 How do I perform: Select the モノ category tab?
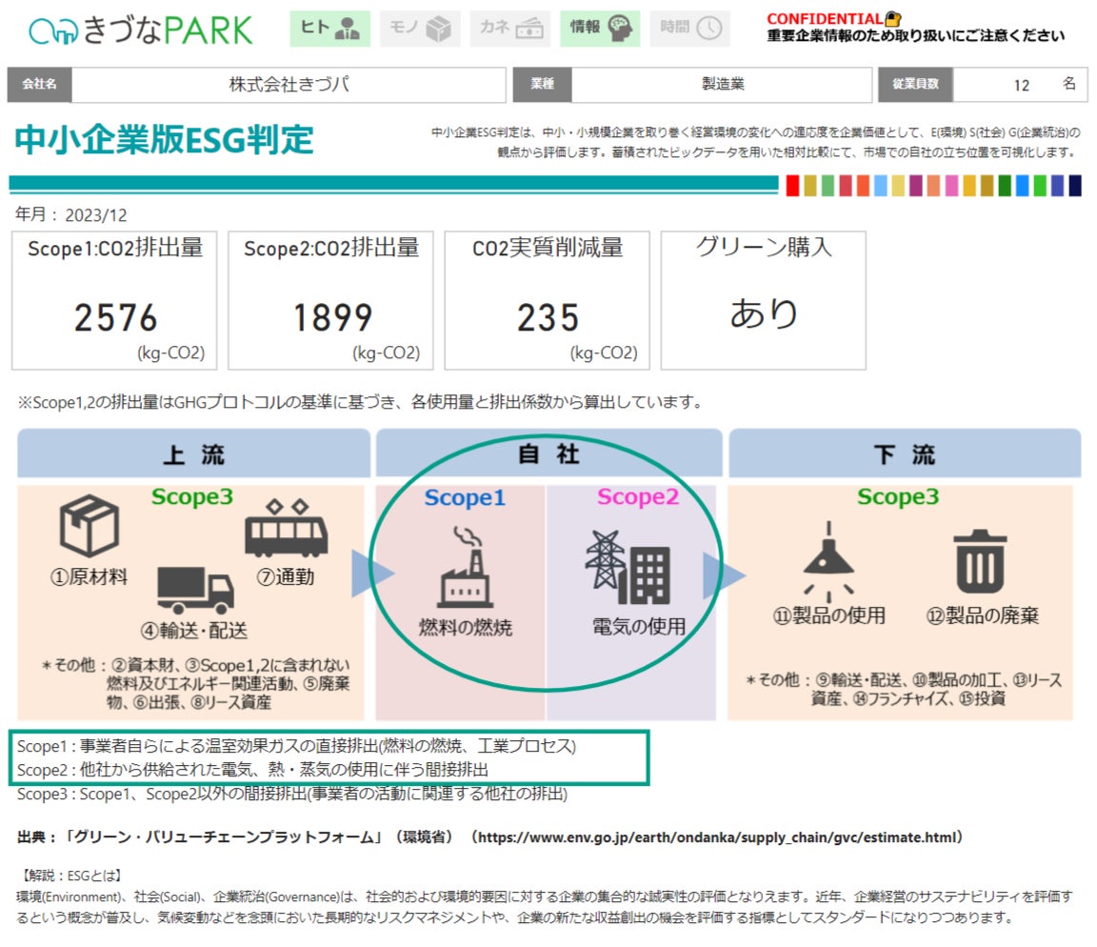(420, 28)
